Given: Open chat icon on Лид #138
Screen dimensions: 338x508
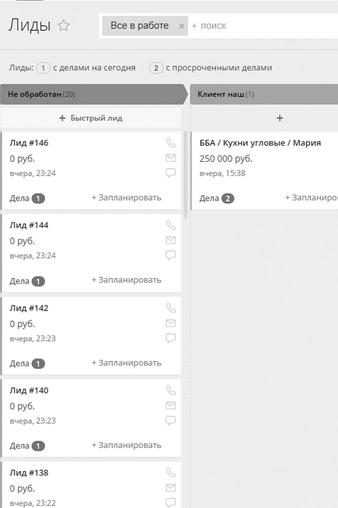Looking at the screenshot, I should tap(171, 502).
